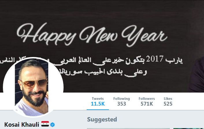Viewport: 204px width, 129px height.
Task: Click the 571K followers count
Action: (x=146, y=104)
